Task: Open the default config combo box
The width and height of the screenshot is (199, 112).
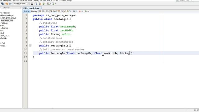Action: pyautogui.click(x=21, y=4)
